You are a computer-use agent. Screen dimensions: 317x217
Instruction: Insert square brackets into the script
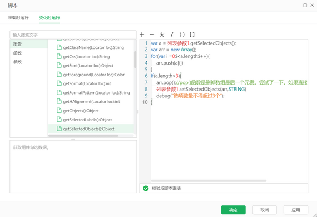192,34
